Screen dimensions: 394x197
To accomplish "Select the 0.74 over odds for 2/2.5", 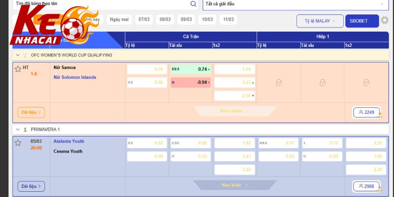I will tap(191, 69).
